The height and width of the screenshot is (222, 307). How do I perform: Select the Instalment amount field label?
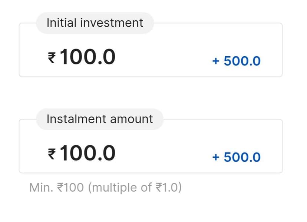(x=99, y=119)
